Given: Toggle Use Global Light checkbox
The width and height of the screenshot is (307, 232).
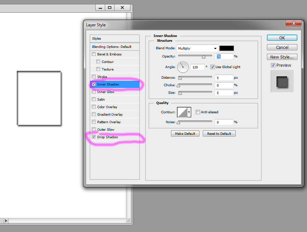Looking at the screenshot, I should (x=212, y=67).
